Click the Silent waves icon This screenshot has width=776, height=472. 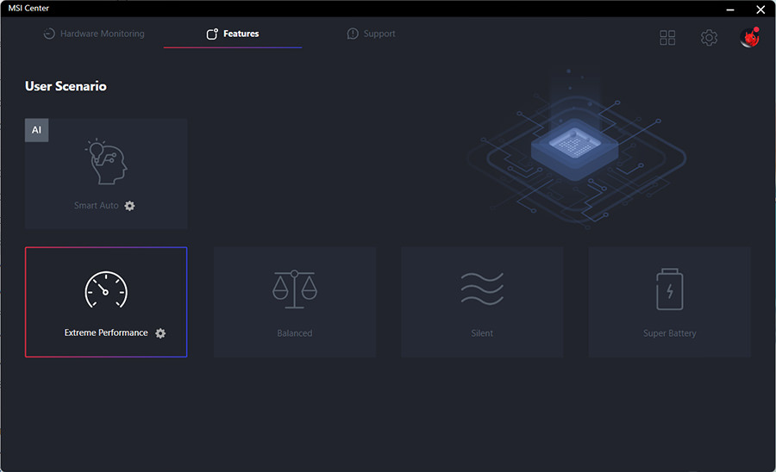[x=482, y=289]
